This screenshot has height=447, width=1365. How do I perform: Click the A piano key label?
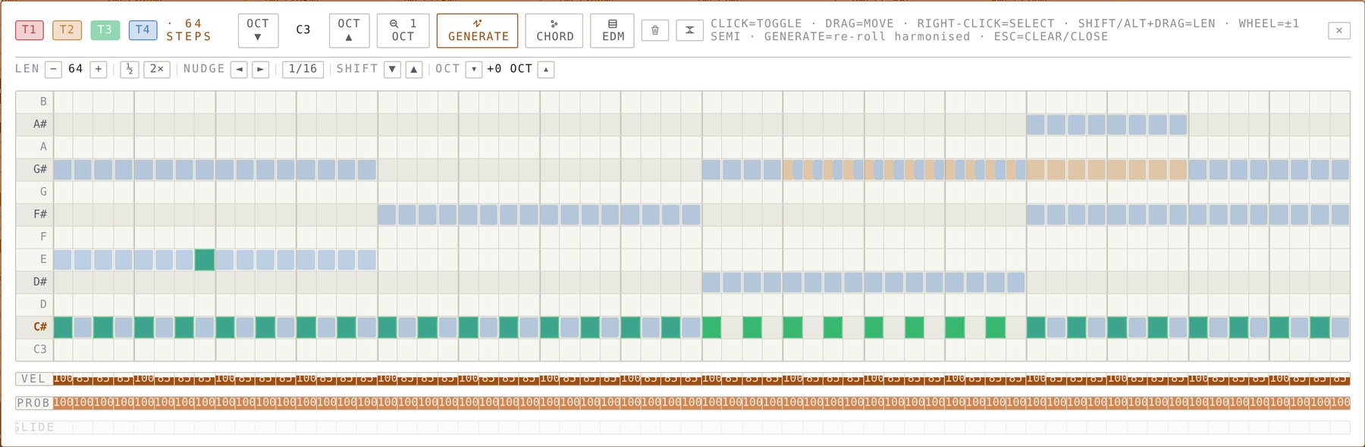35,147
